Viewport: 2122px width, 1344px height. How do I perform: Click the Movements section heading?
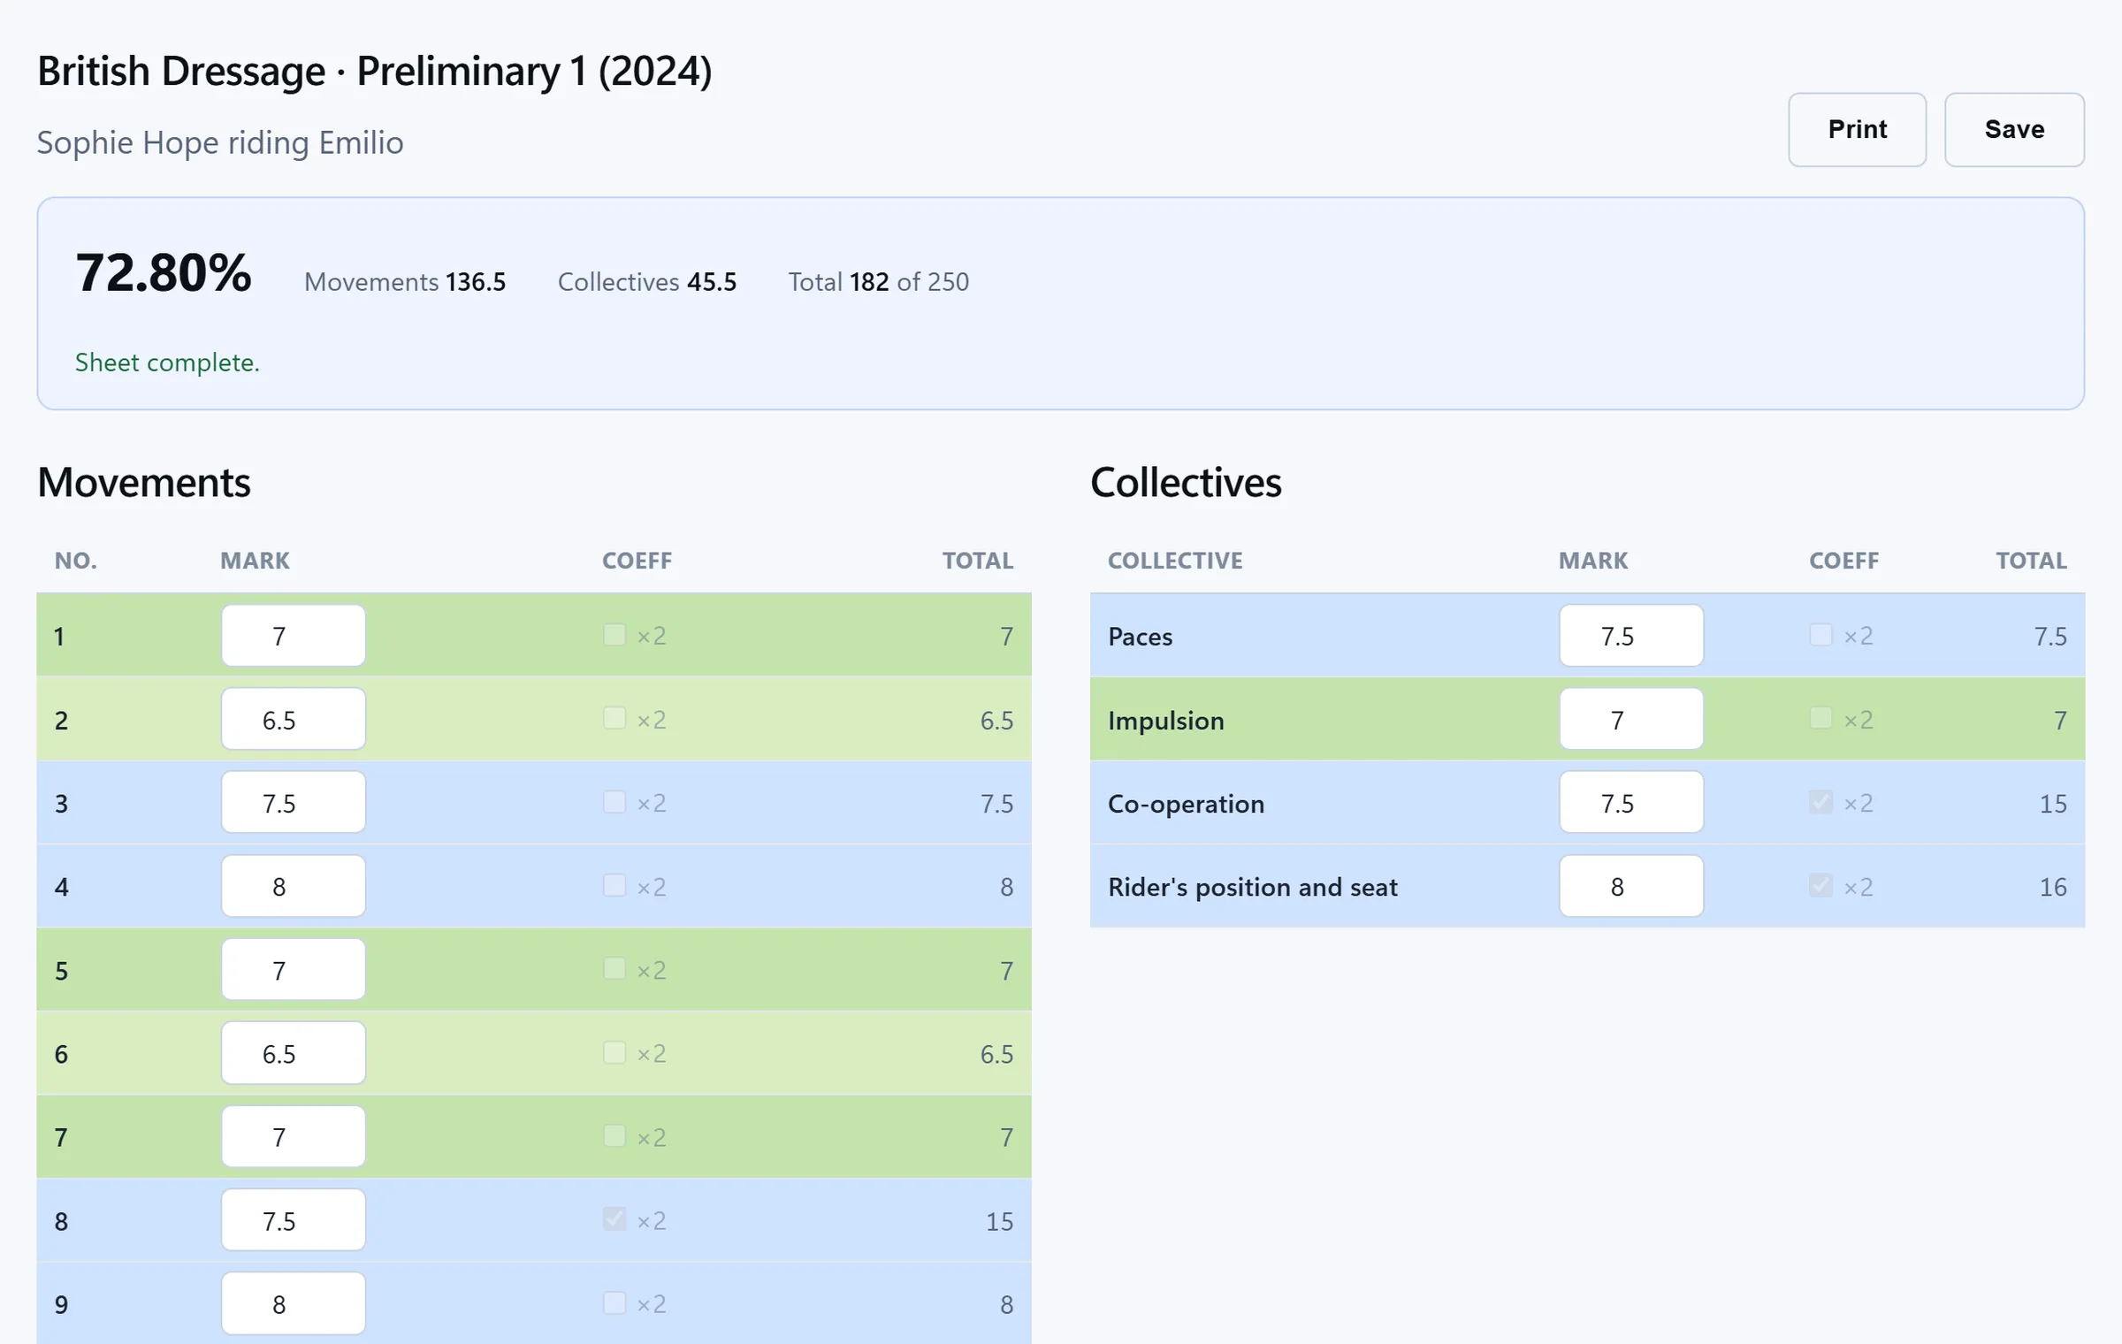click(x=144, y=483)
